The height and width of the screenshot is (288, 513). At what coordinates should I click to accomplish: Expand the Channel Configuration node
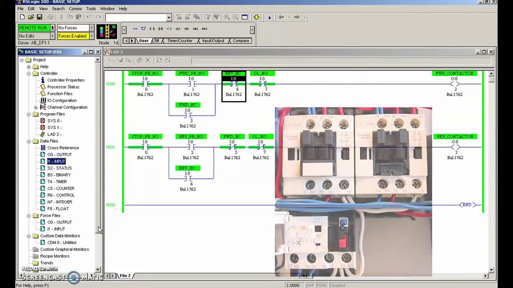[36, 107]
